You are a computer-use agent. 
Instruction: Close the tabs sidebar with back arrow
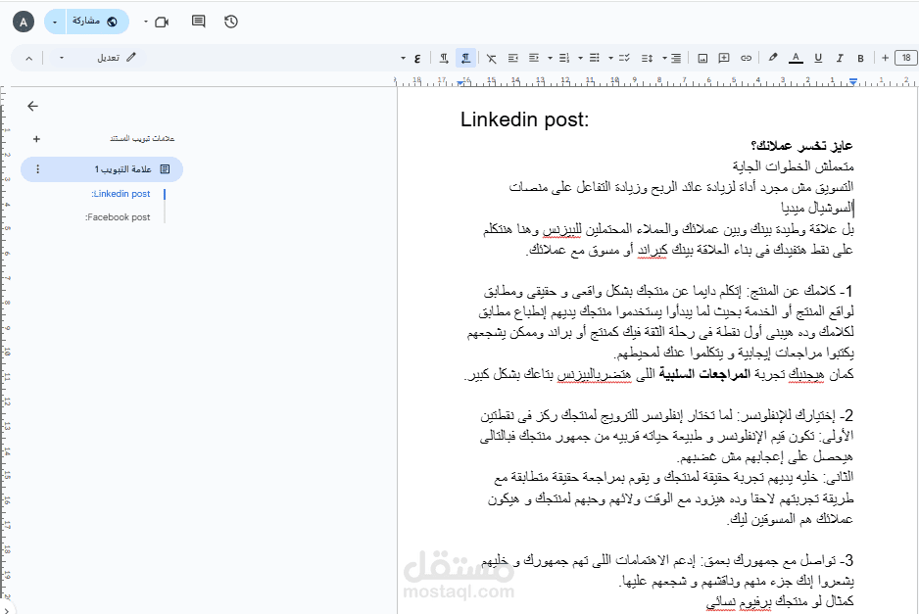33,106
